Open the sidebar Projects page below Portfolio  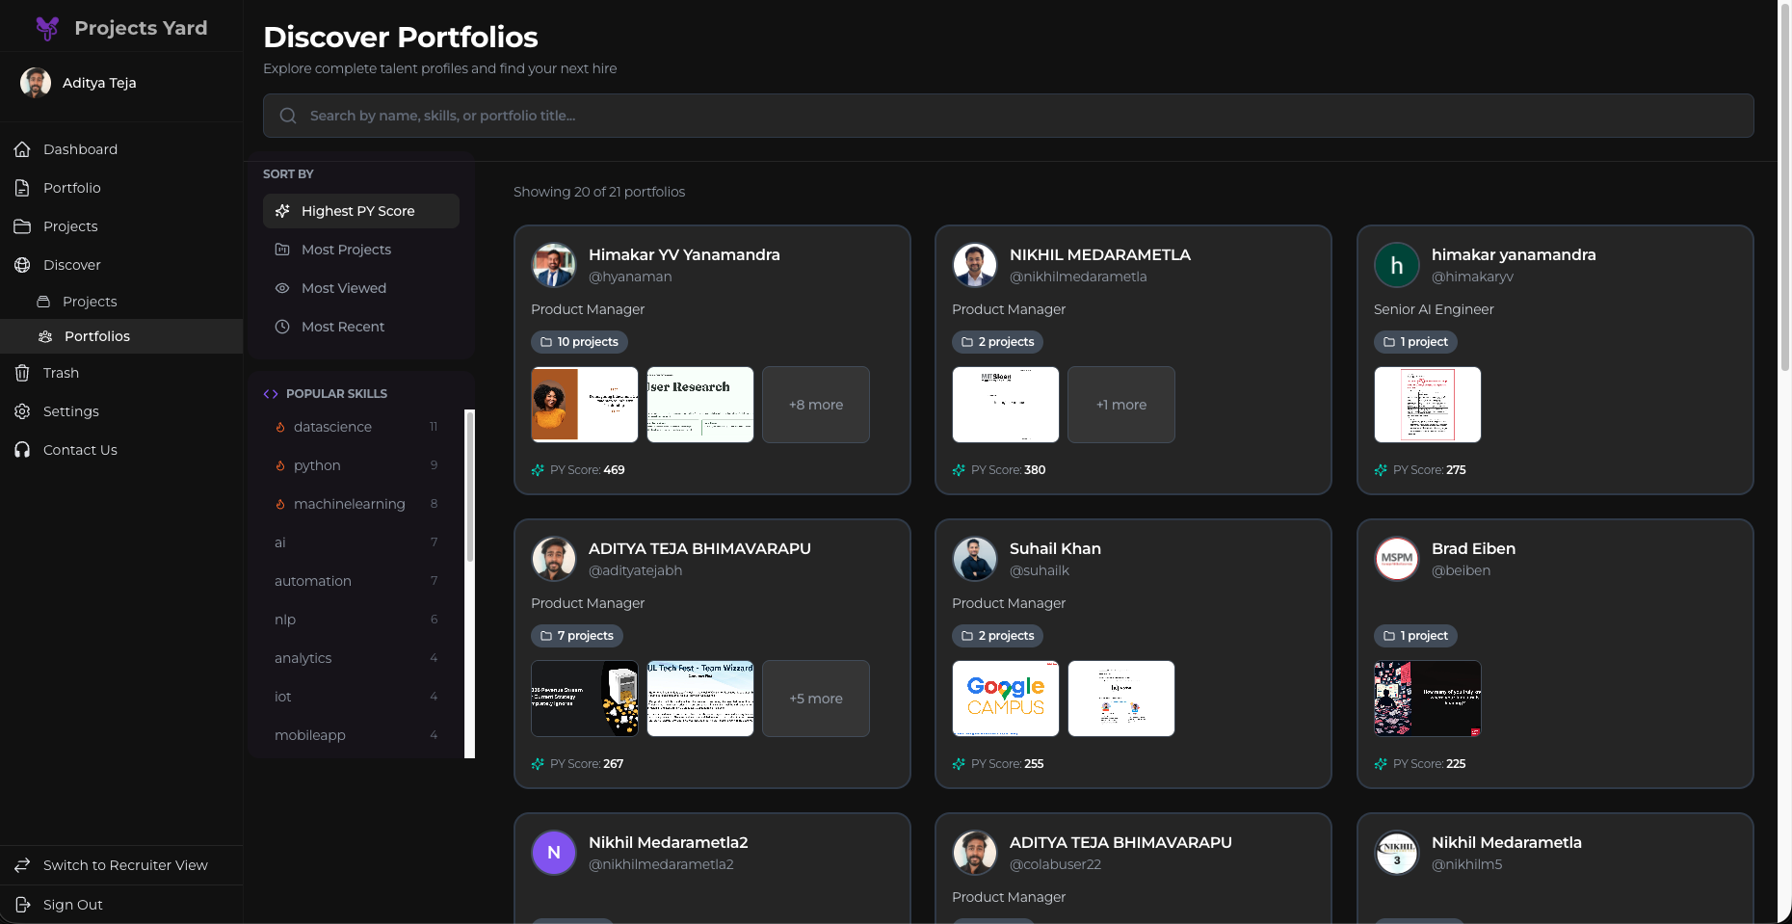[x=121, y=226]
